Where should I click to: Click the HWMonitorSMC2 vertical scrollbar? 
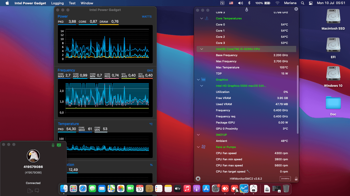pos(297,100)
